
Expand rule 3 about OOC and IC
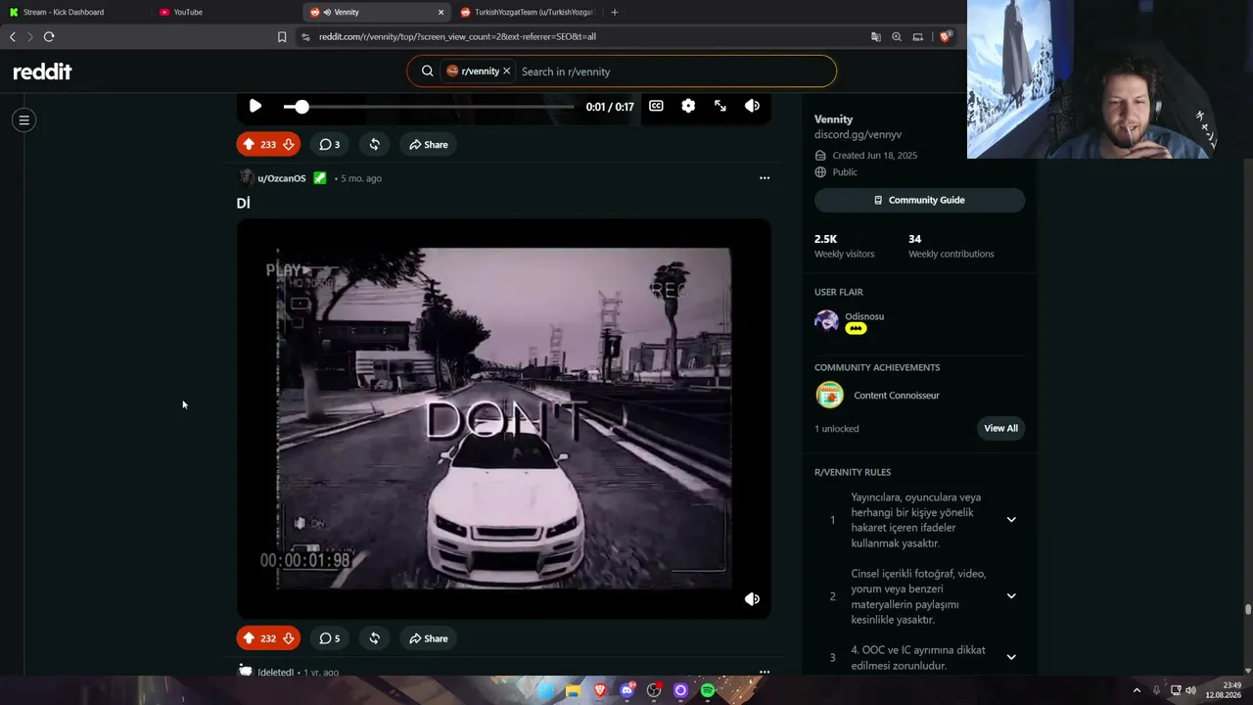[1011, 657]
